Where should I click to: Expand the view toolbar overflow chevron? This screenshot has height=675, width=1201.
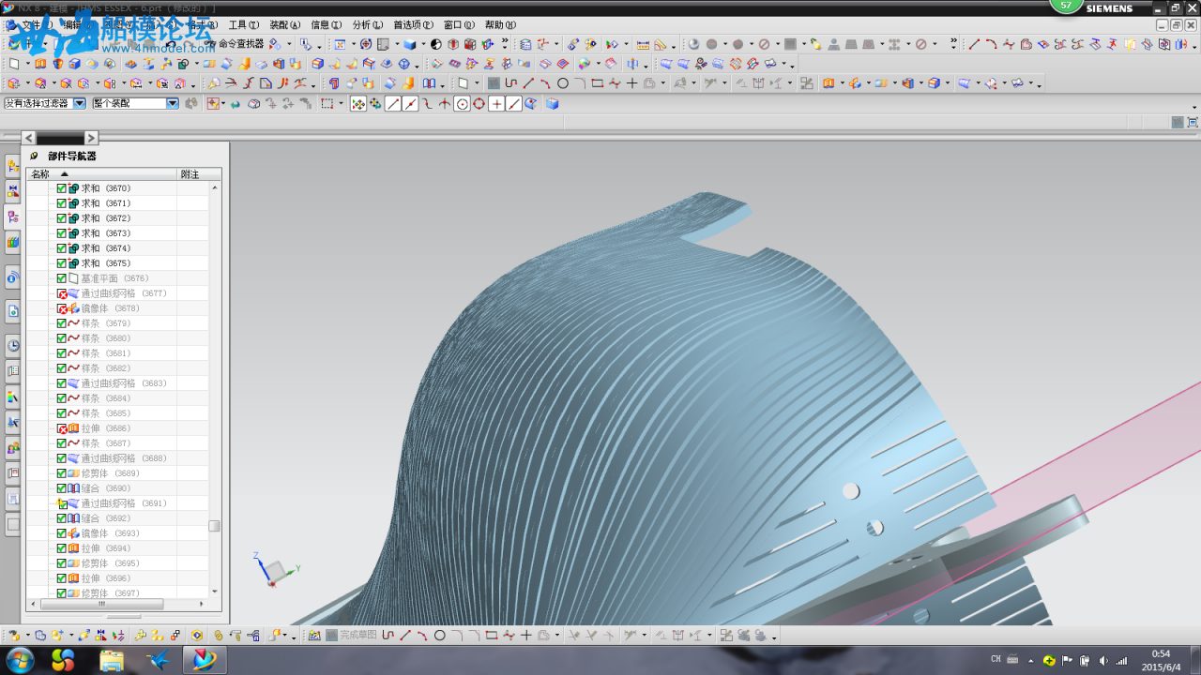506,43
